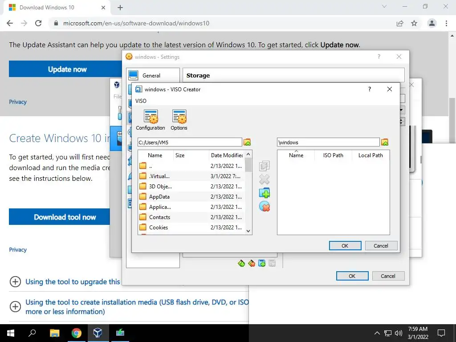The image size is (456, 342).
Task: Sort host files by Date Modified column
Action: pos(227,155)
